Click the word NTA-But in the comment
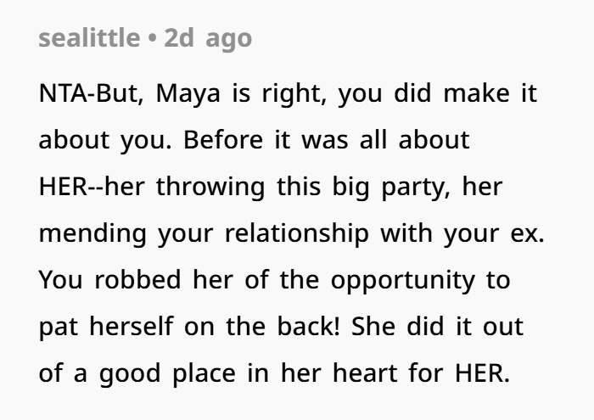Viewport: 594px width, 420px height. [x=84, y=93]
